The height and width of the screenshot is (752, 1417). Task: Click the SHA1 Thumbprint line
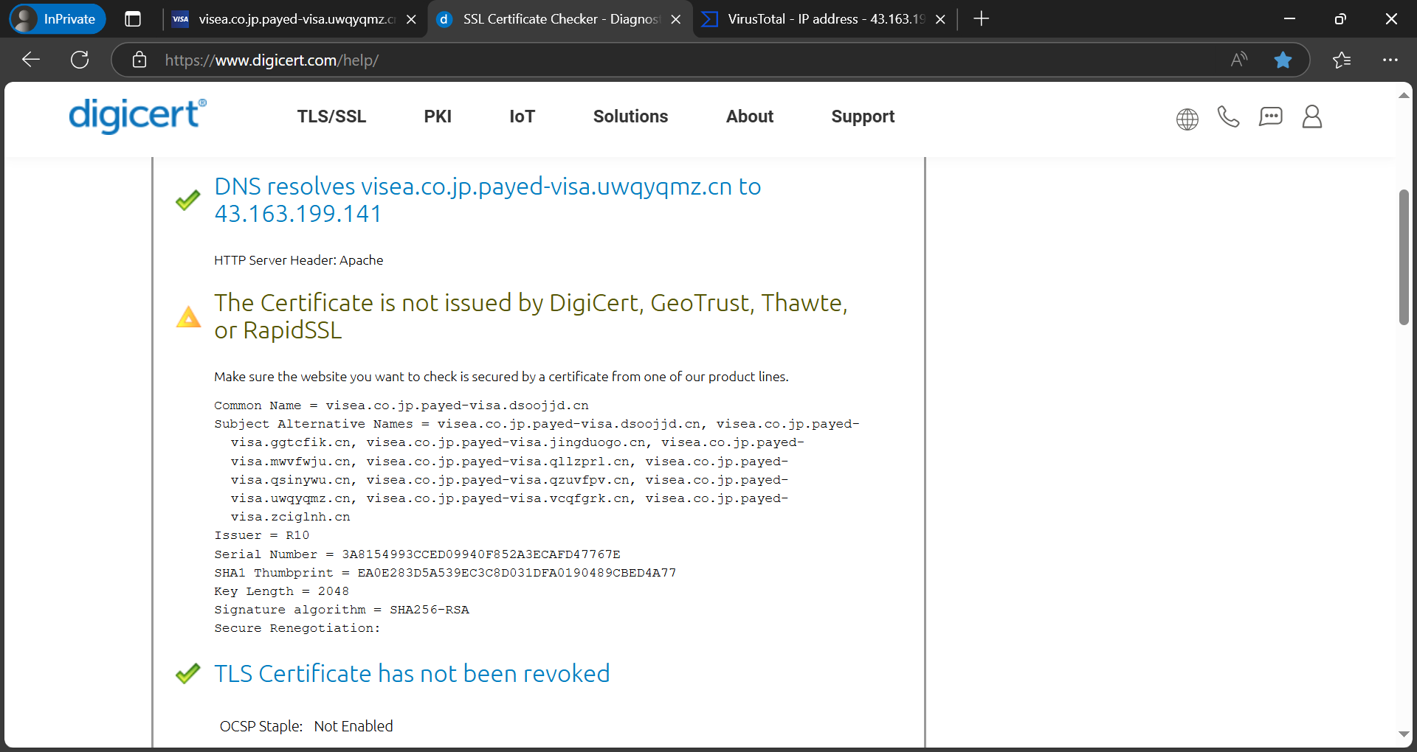[445, 573]
